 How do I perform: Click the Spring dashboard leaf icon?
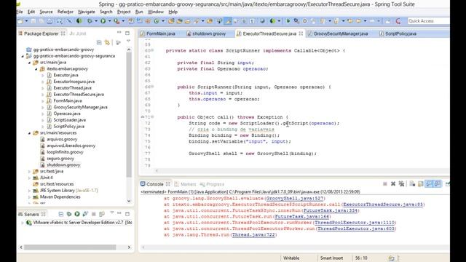[x=79, y=21]
